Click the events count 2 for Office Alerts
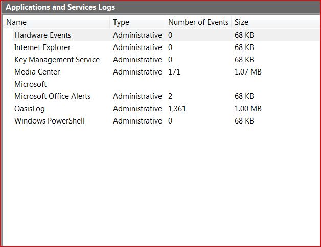 170,96
